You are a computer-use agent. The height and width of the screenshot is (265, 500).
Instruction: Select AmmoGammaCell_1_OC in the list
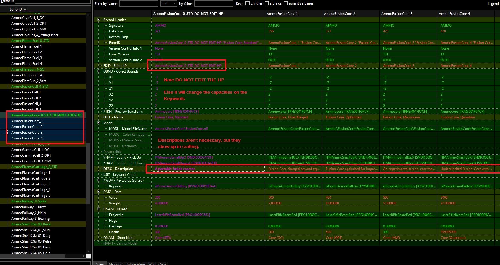tap(30, 150)
